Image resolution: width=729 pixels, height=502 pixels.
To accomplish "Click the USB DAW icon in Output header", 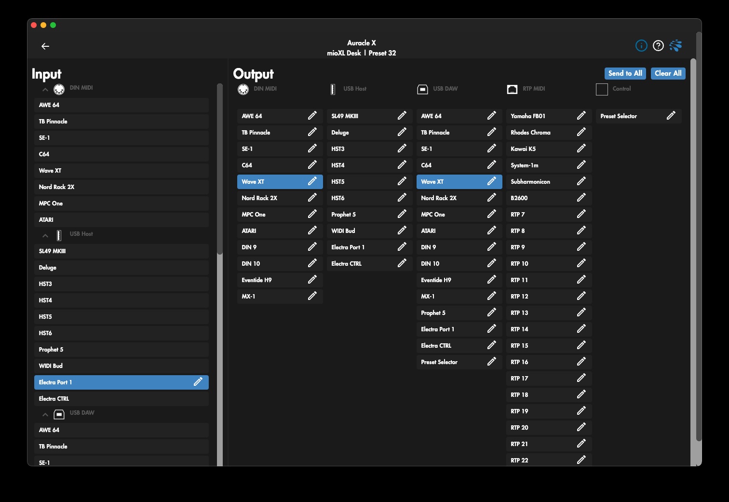I will (422, 88).
